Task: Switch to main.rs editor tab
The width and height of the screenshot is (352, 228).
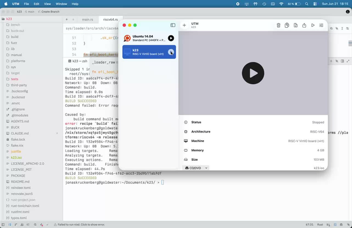Action: tap(87, 19)
